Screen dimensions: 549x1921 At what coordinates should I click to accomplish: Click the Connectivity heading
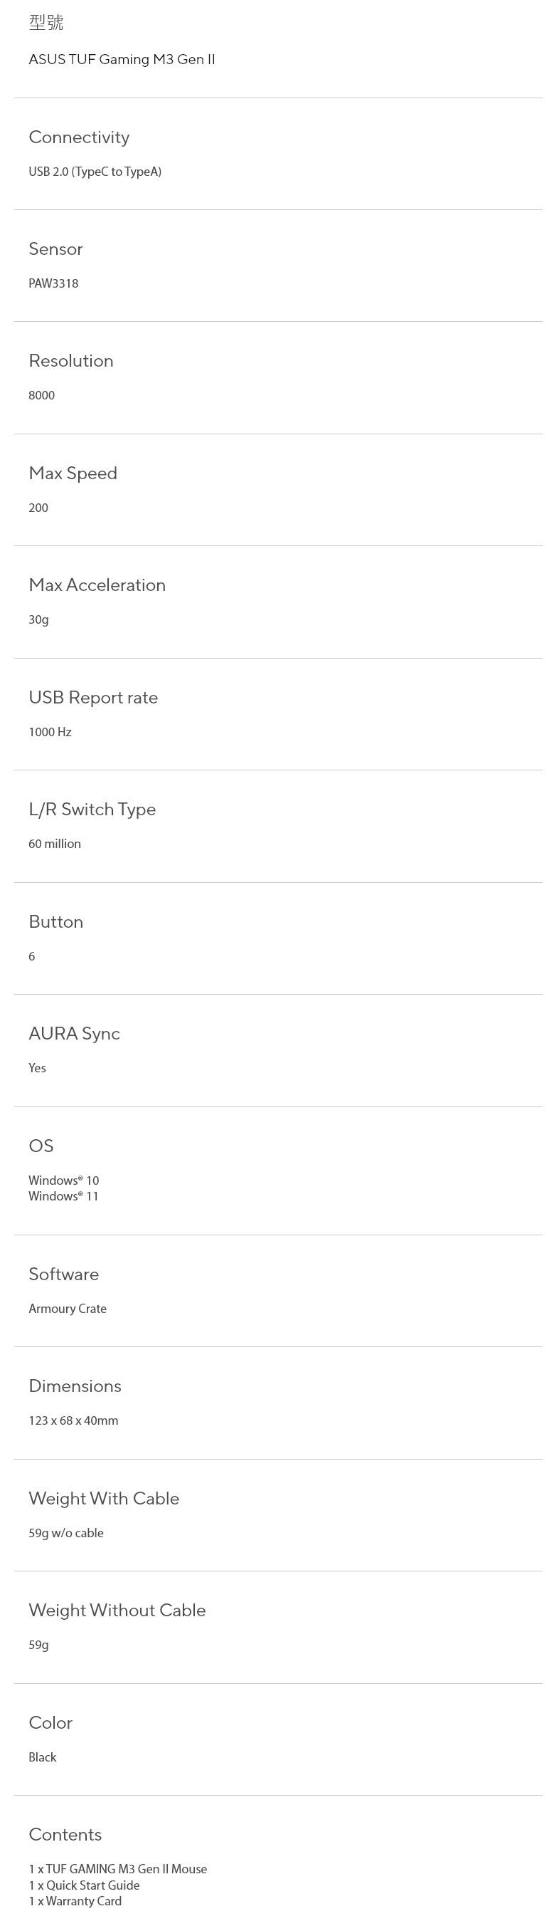pos(79,137)
